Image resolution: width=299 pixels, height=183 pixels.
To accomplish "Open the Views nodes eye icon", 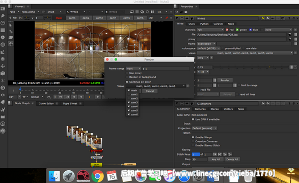I will 3,95.
